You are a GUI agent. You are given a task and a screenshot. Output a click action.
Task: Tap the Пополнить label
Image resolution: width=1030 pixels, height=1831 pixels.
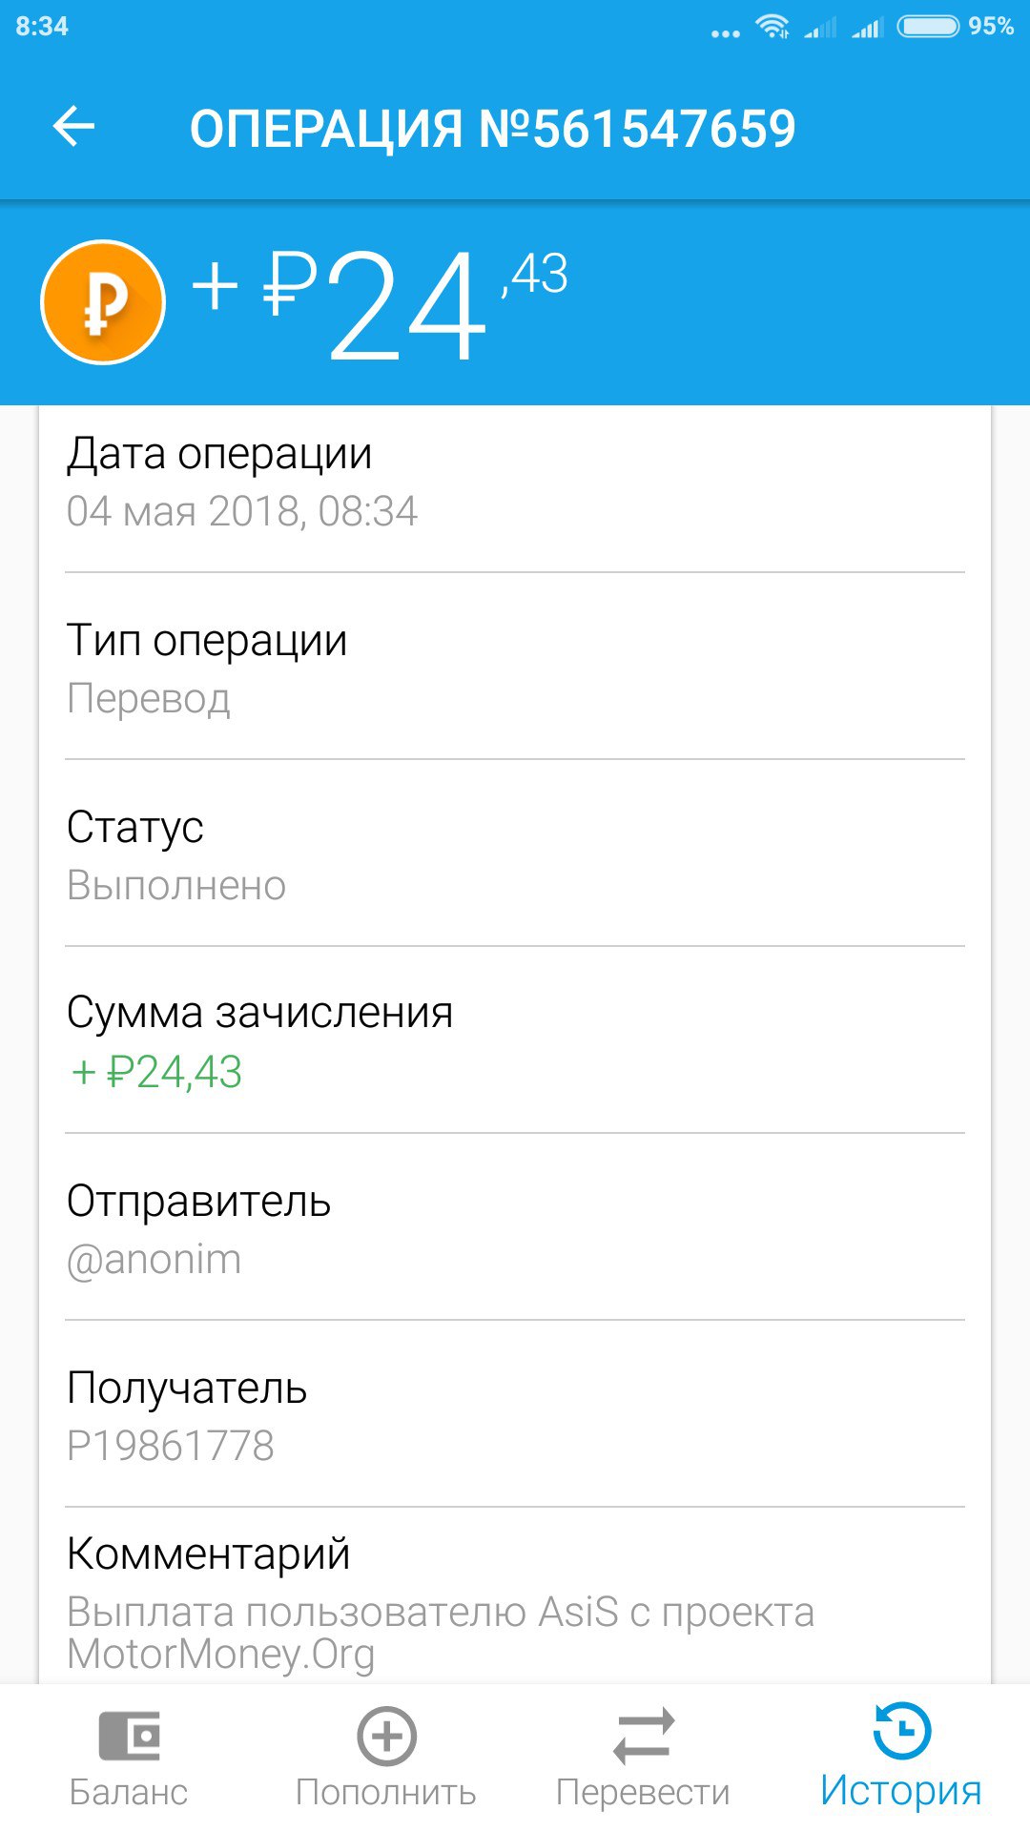tap(386, 1792)
